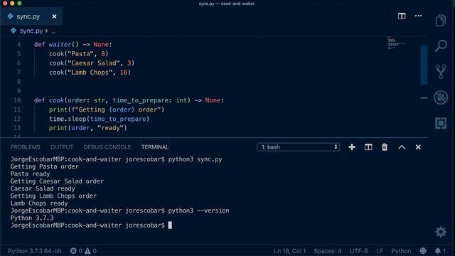Switch to the DEBUG CONSOLE tab
The width and height of the screenshot is (455, 256).
coord(107,147)
